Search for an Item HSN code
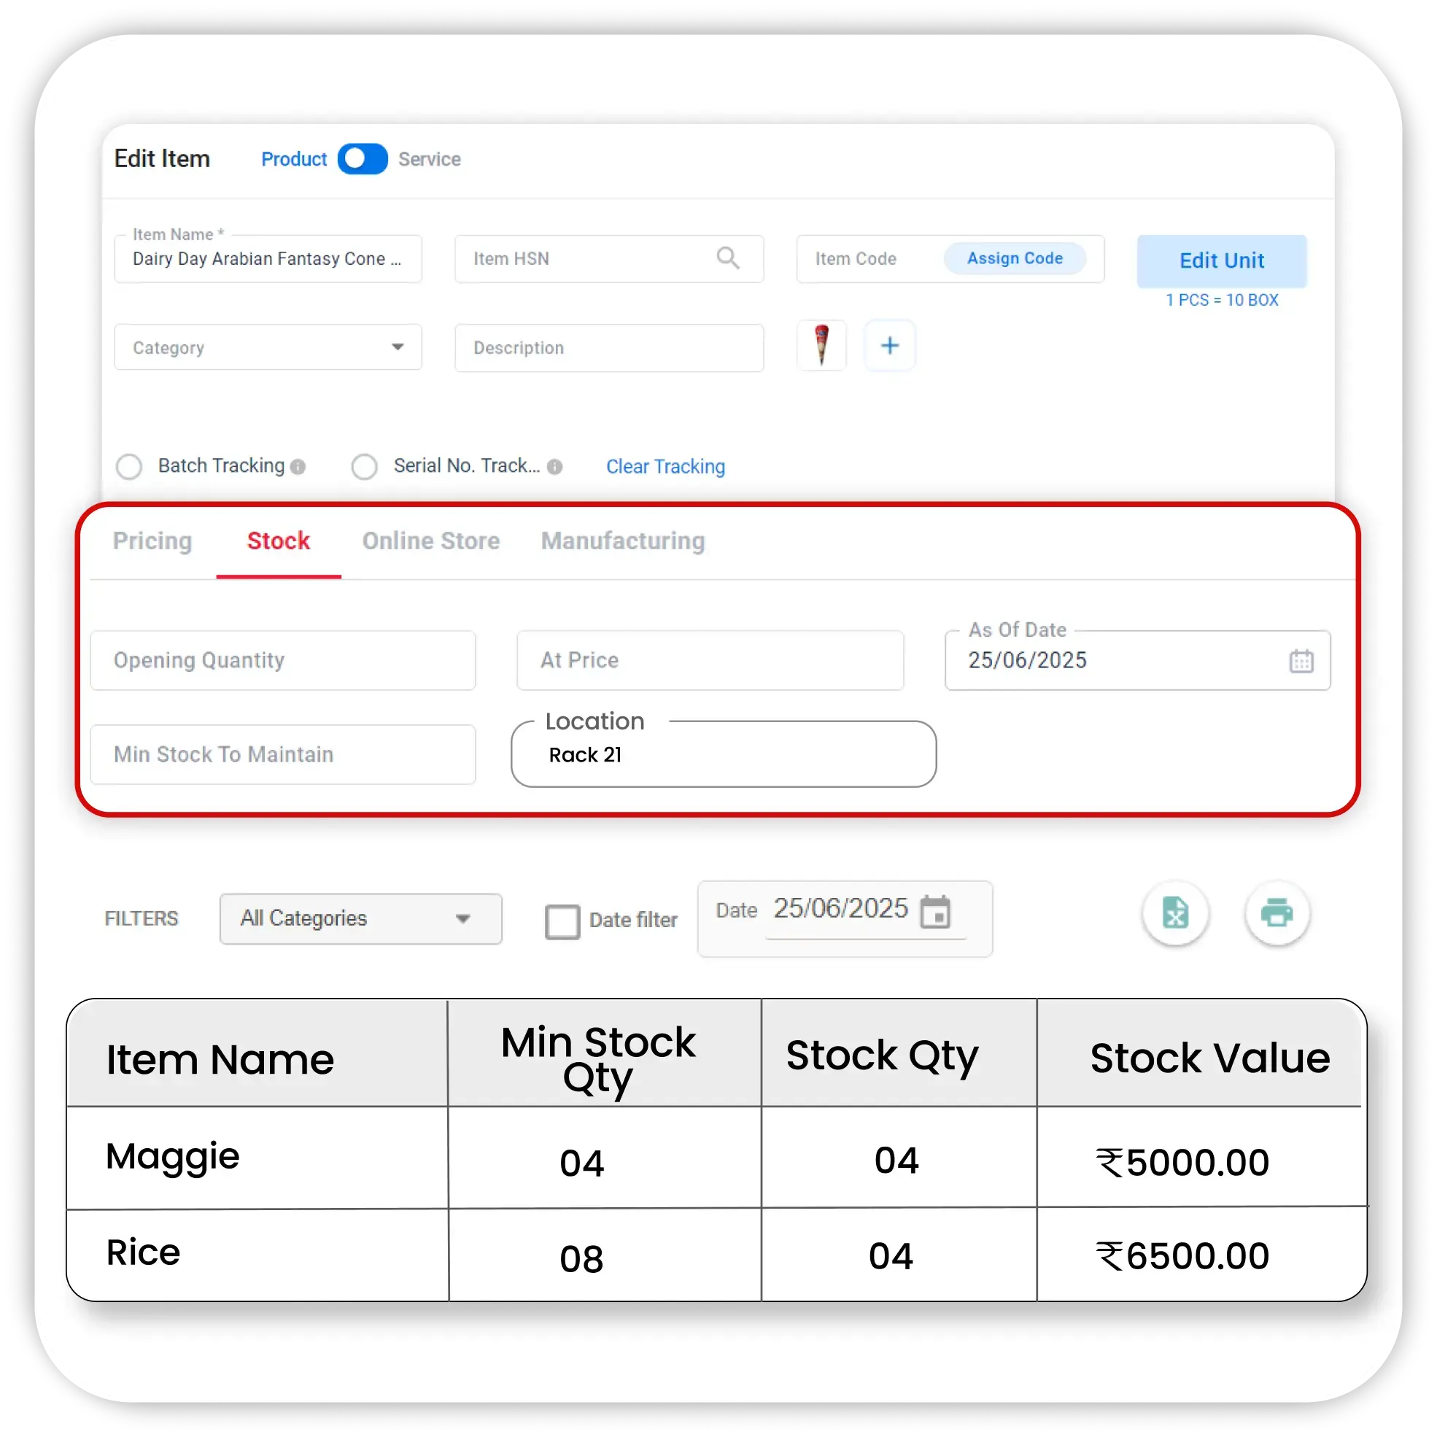 click(x=729, y=258)
